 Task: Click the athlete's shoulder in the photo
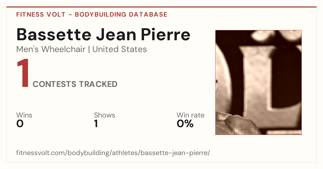[237, 124]
